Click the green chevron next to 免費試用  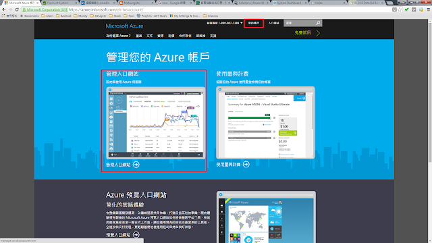point(318,33)
